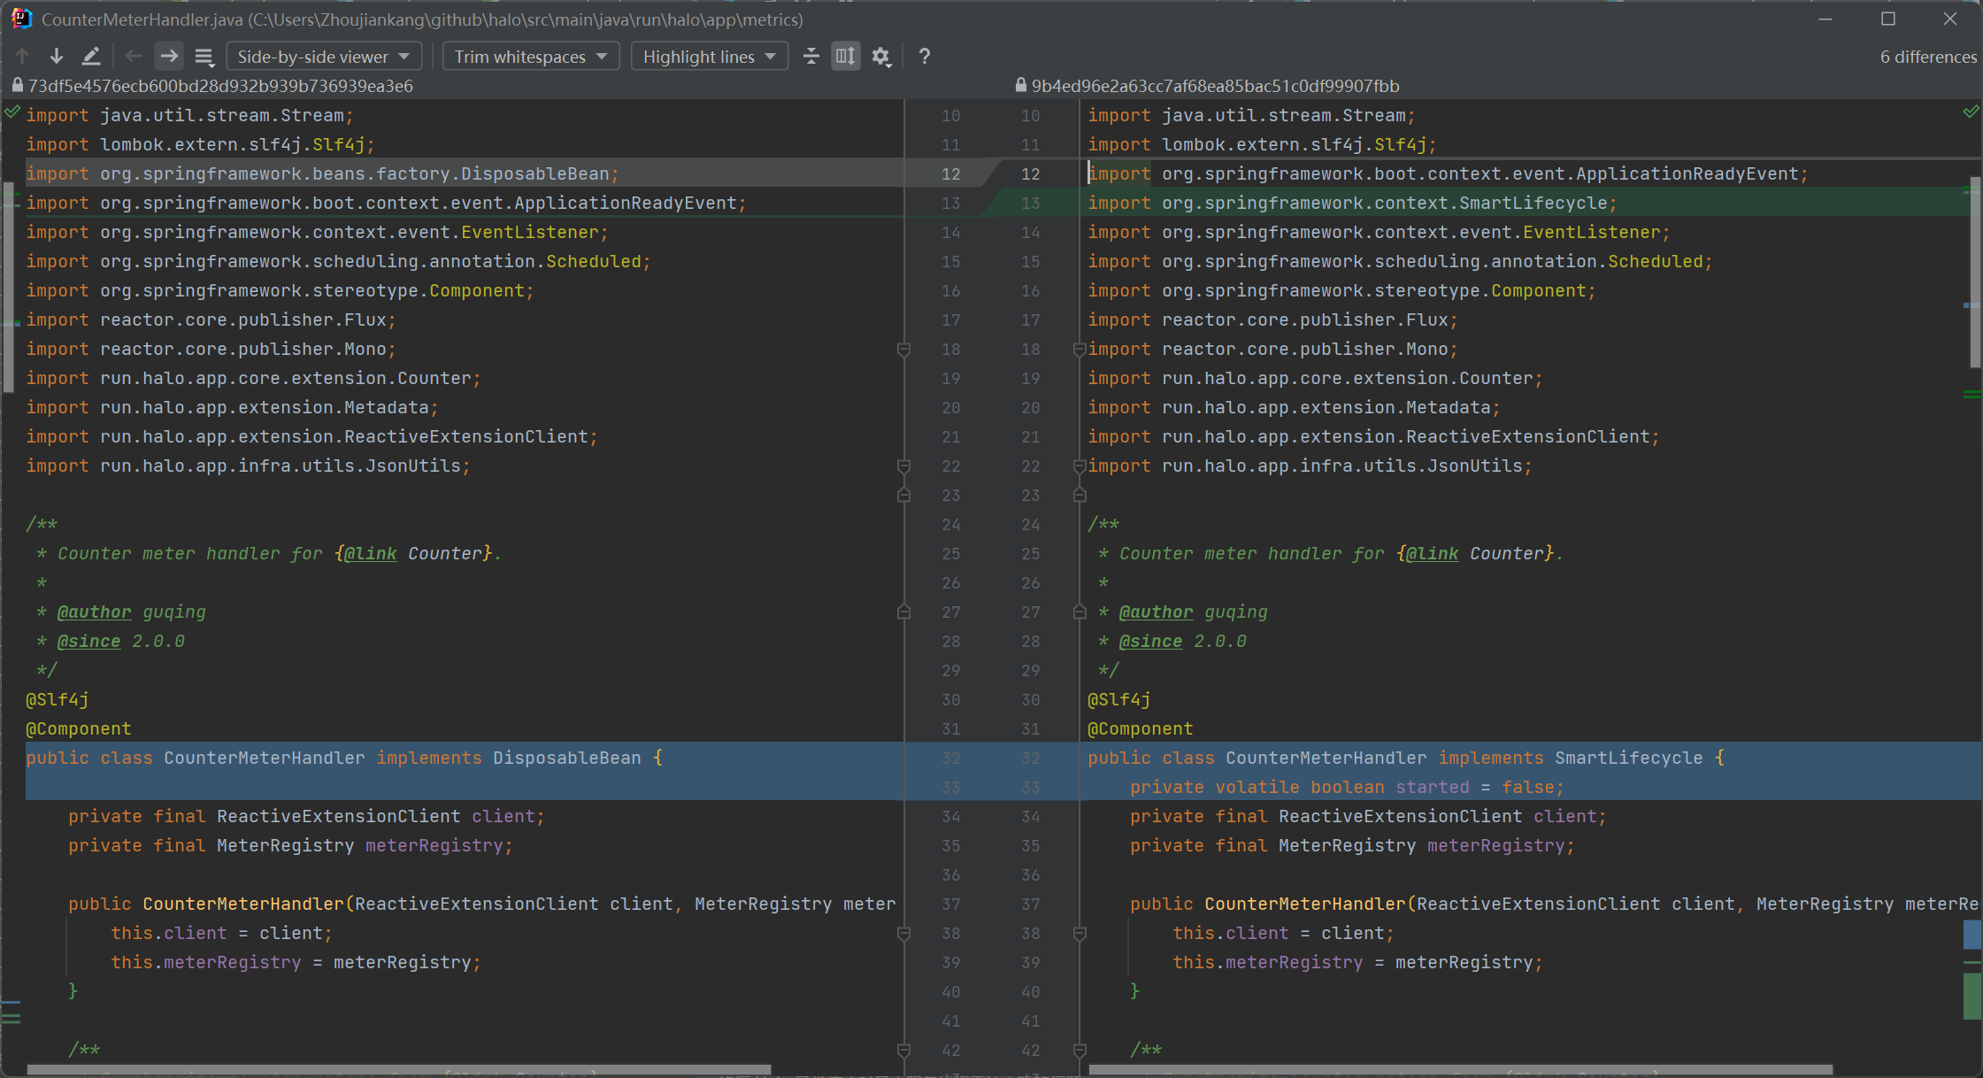Image resolution: width=1983 pixels, height=1078 pixels.
Task: Click @link Counter in left Javadoc
Action: 412,553
